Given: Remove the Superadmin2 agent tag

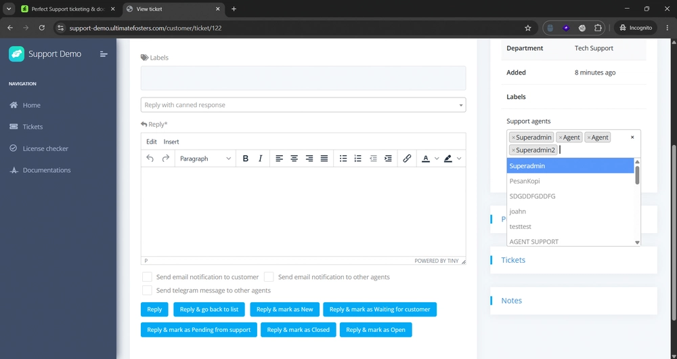Looking at the screenshot, I should click(x=513, y=150).
